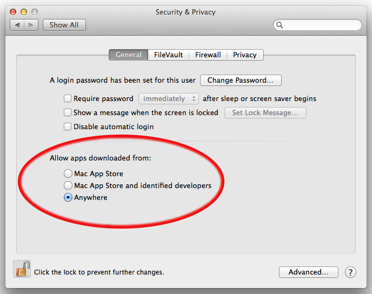Image resolution: width=372 pixels, height=294 pixels.
Task: Select the General tab
Action: coord(129,55)
